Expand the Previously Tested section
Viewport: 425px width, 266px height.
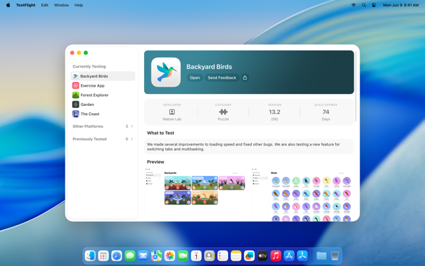[x=102, y=139]
